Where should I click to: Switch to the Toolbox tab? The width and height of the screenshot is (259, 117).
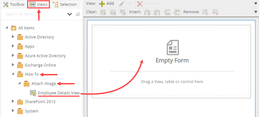tap(14, 4)
